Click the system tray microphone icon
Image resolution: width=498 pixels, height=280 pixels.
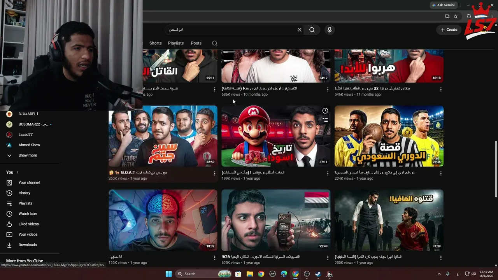coord(448,274)
